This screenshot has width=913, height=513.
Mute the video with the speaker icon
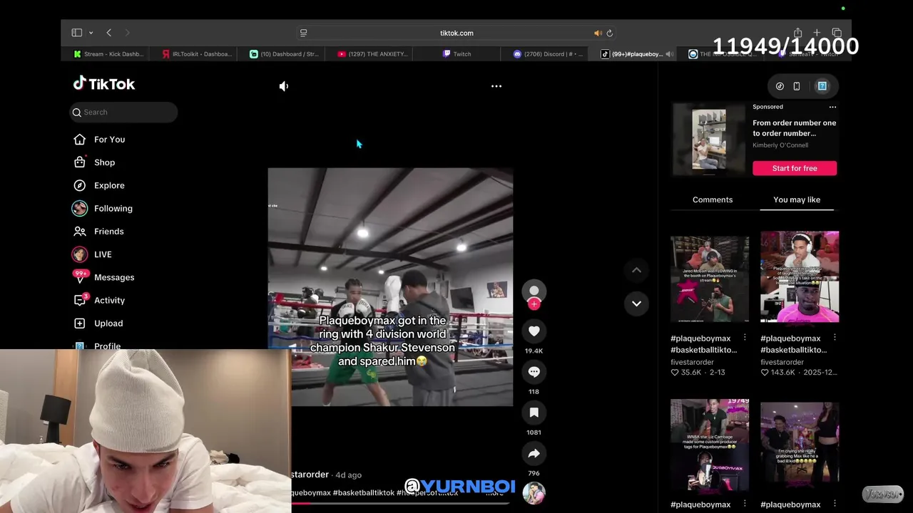pyautogui.click(x=284, y=86)
